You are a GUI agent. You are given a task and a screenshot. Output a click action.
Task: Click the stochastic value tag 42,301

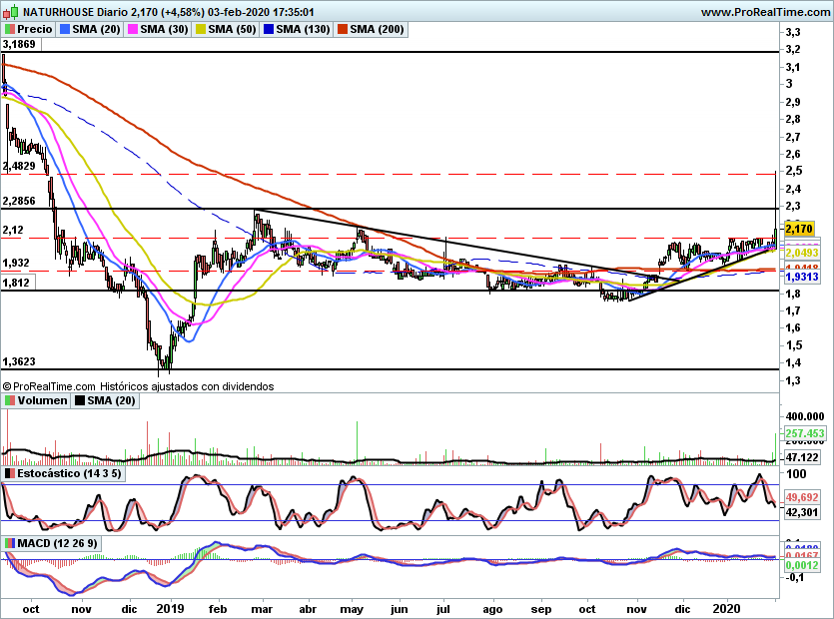[802, 512]
